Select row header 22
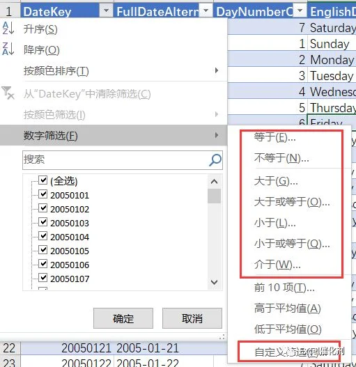 tap(9, 348)
